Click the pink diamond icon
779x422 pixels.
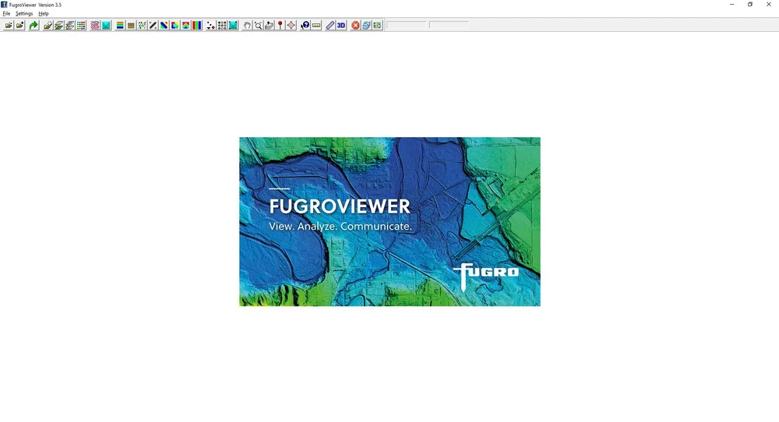[291, 26]
